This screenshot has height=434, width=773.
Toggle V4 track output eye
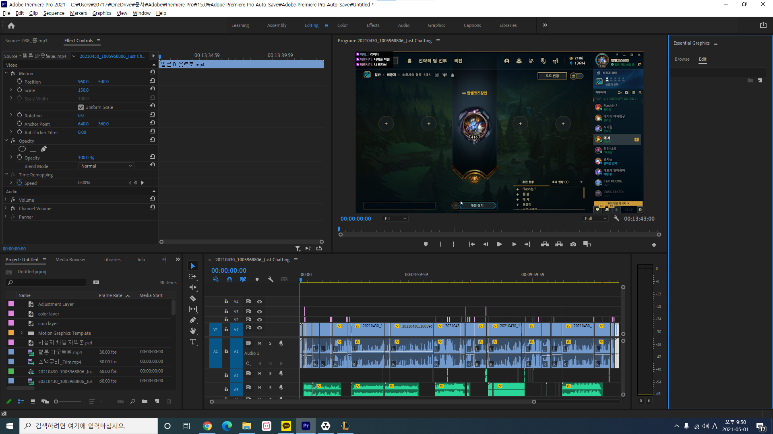point(260,301)
